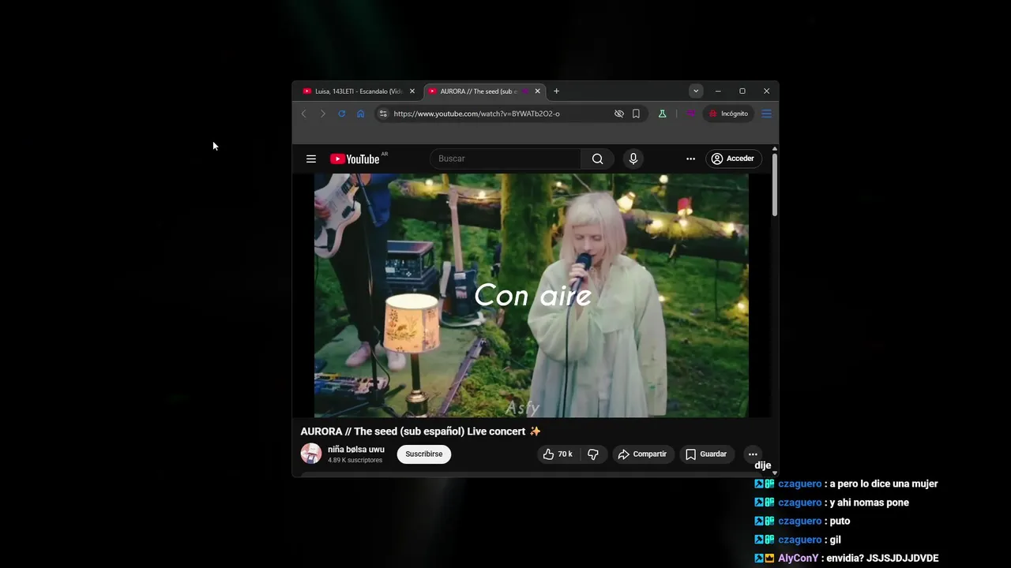Image resolution: width=1011 pixels, height=568 pixels.
Task: Share the video via Compartir
Action: (642, 454)
